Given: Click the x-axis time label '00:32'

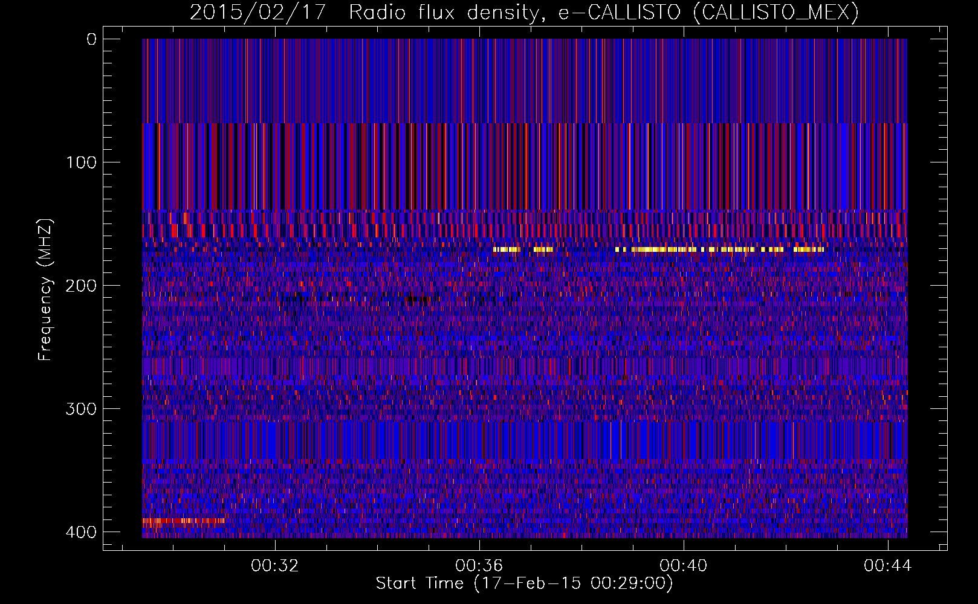Looking at the screenshot, I should click(x=275, y=566).
